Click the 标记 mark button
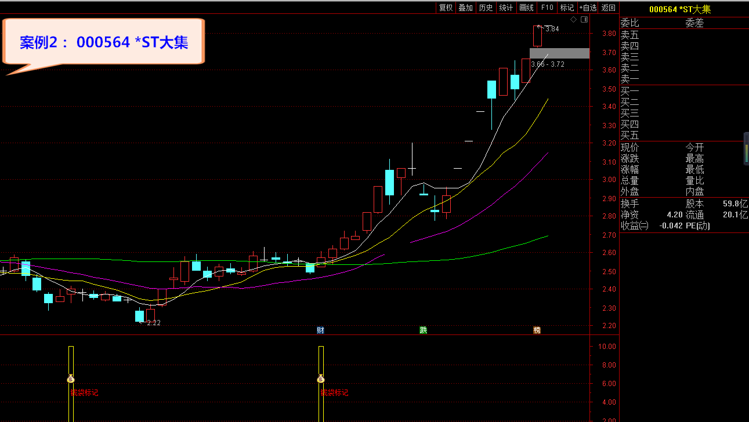 tap(567, 8)
